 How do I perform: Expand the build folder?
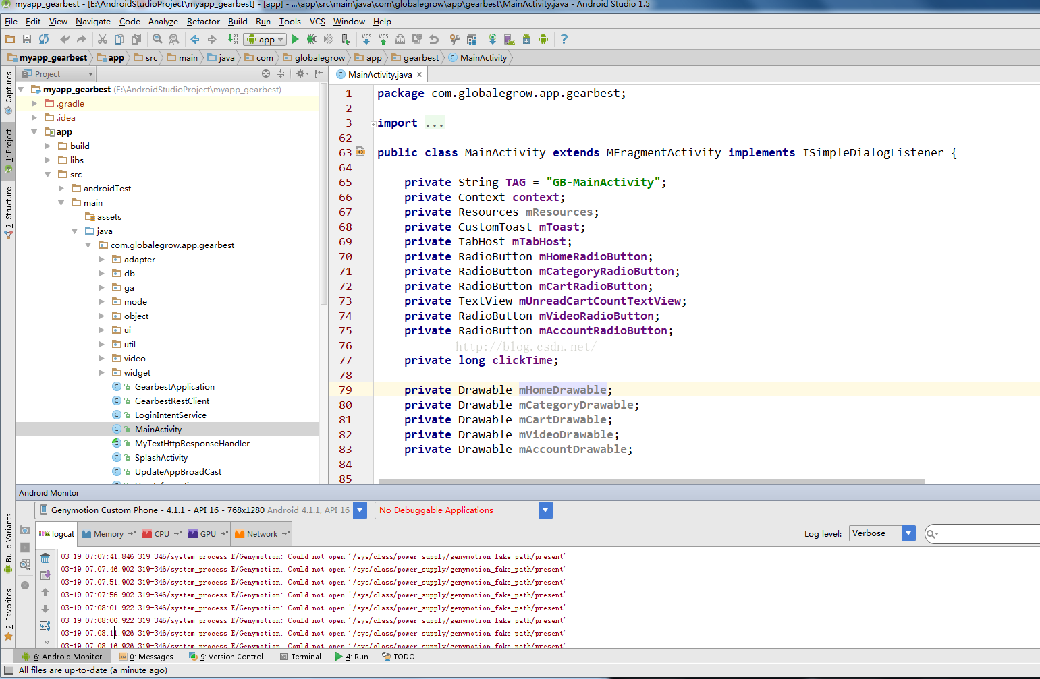tap(48, 146)
